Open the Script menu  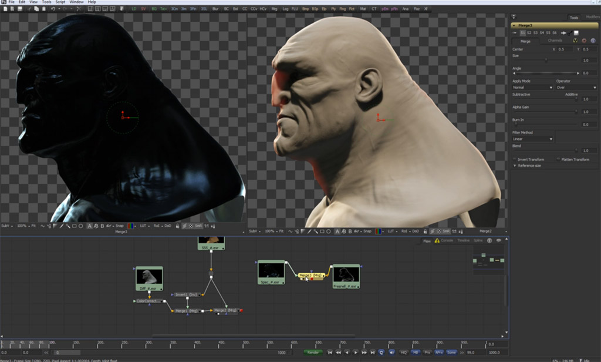tap(60, 2)
